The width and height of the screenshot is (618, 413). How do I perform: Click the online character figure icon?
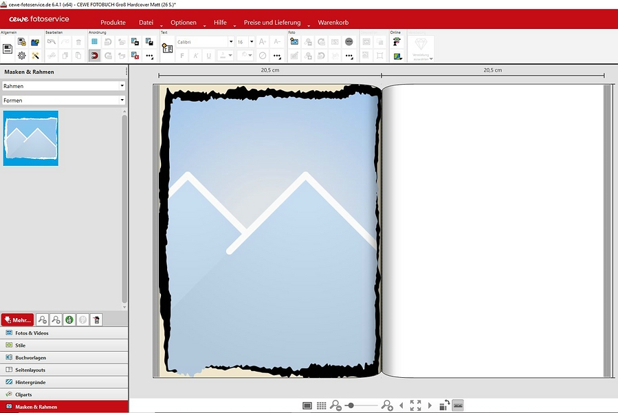pyautogui.click(x=397, y=41)
